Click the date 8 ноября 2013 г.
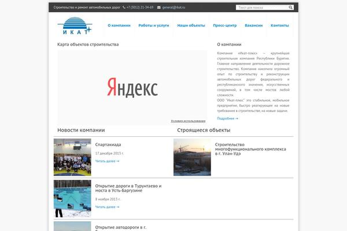Screen dimensions: 347x231 point(108,199)
